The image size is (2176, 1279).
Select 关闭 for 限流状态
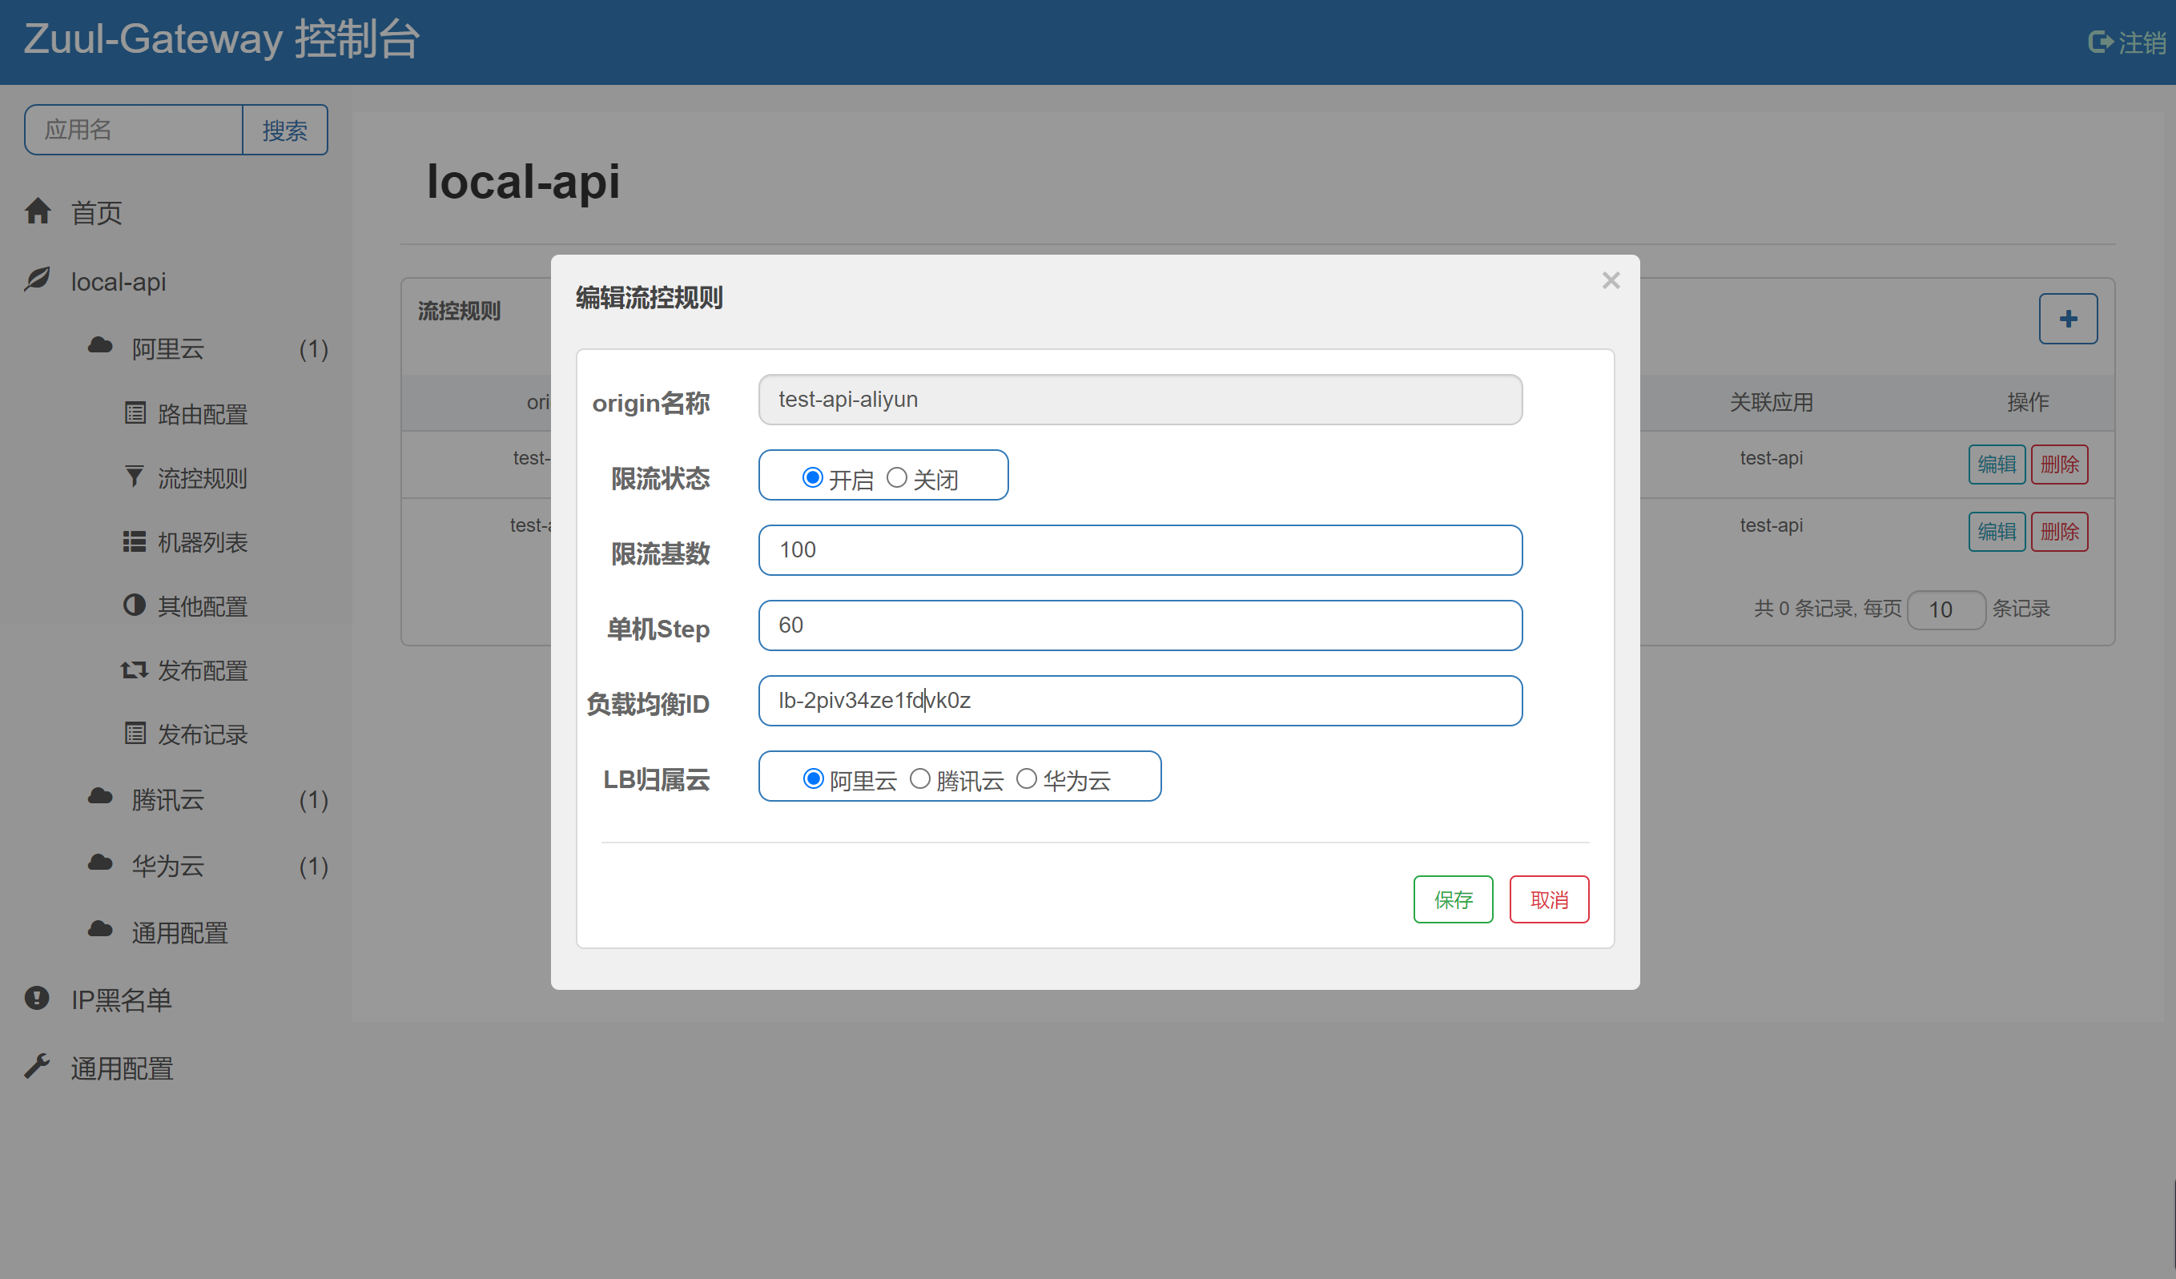coord(897,477)
